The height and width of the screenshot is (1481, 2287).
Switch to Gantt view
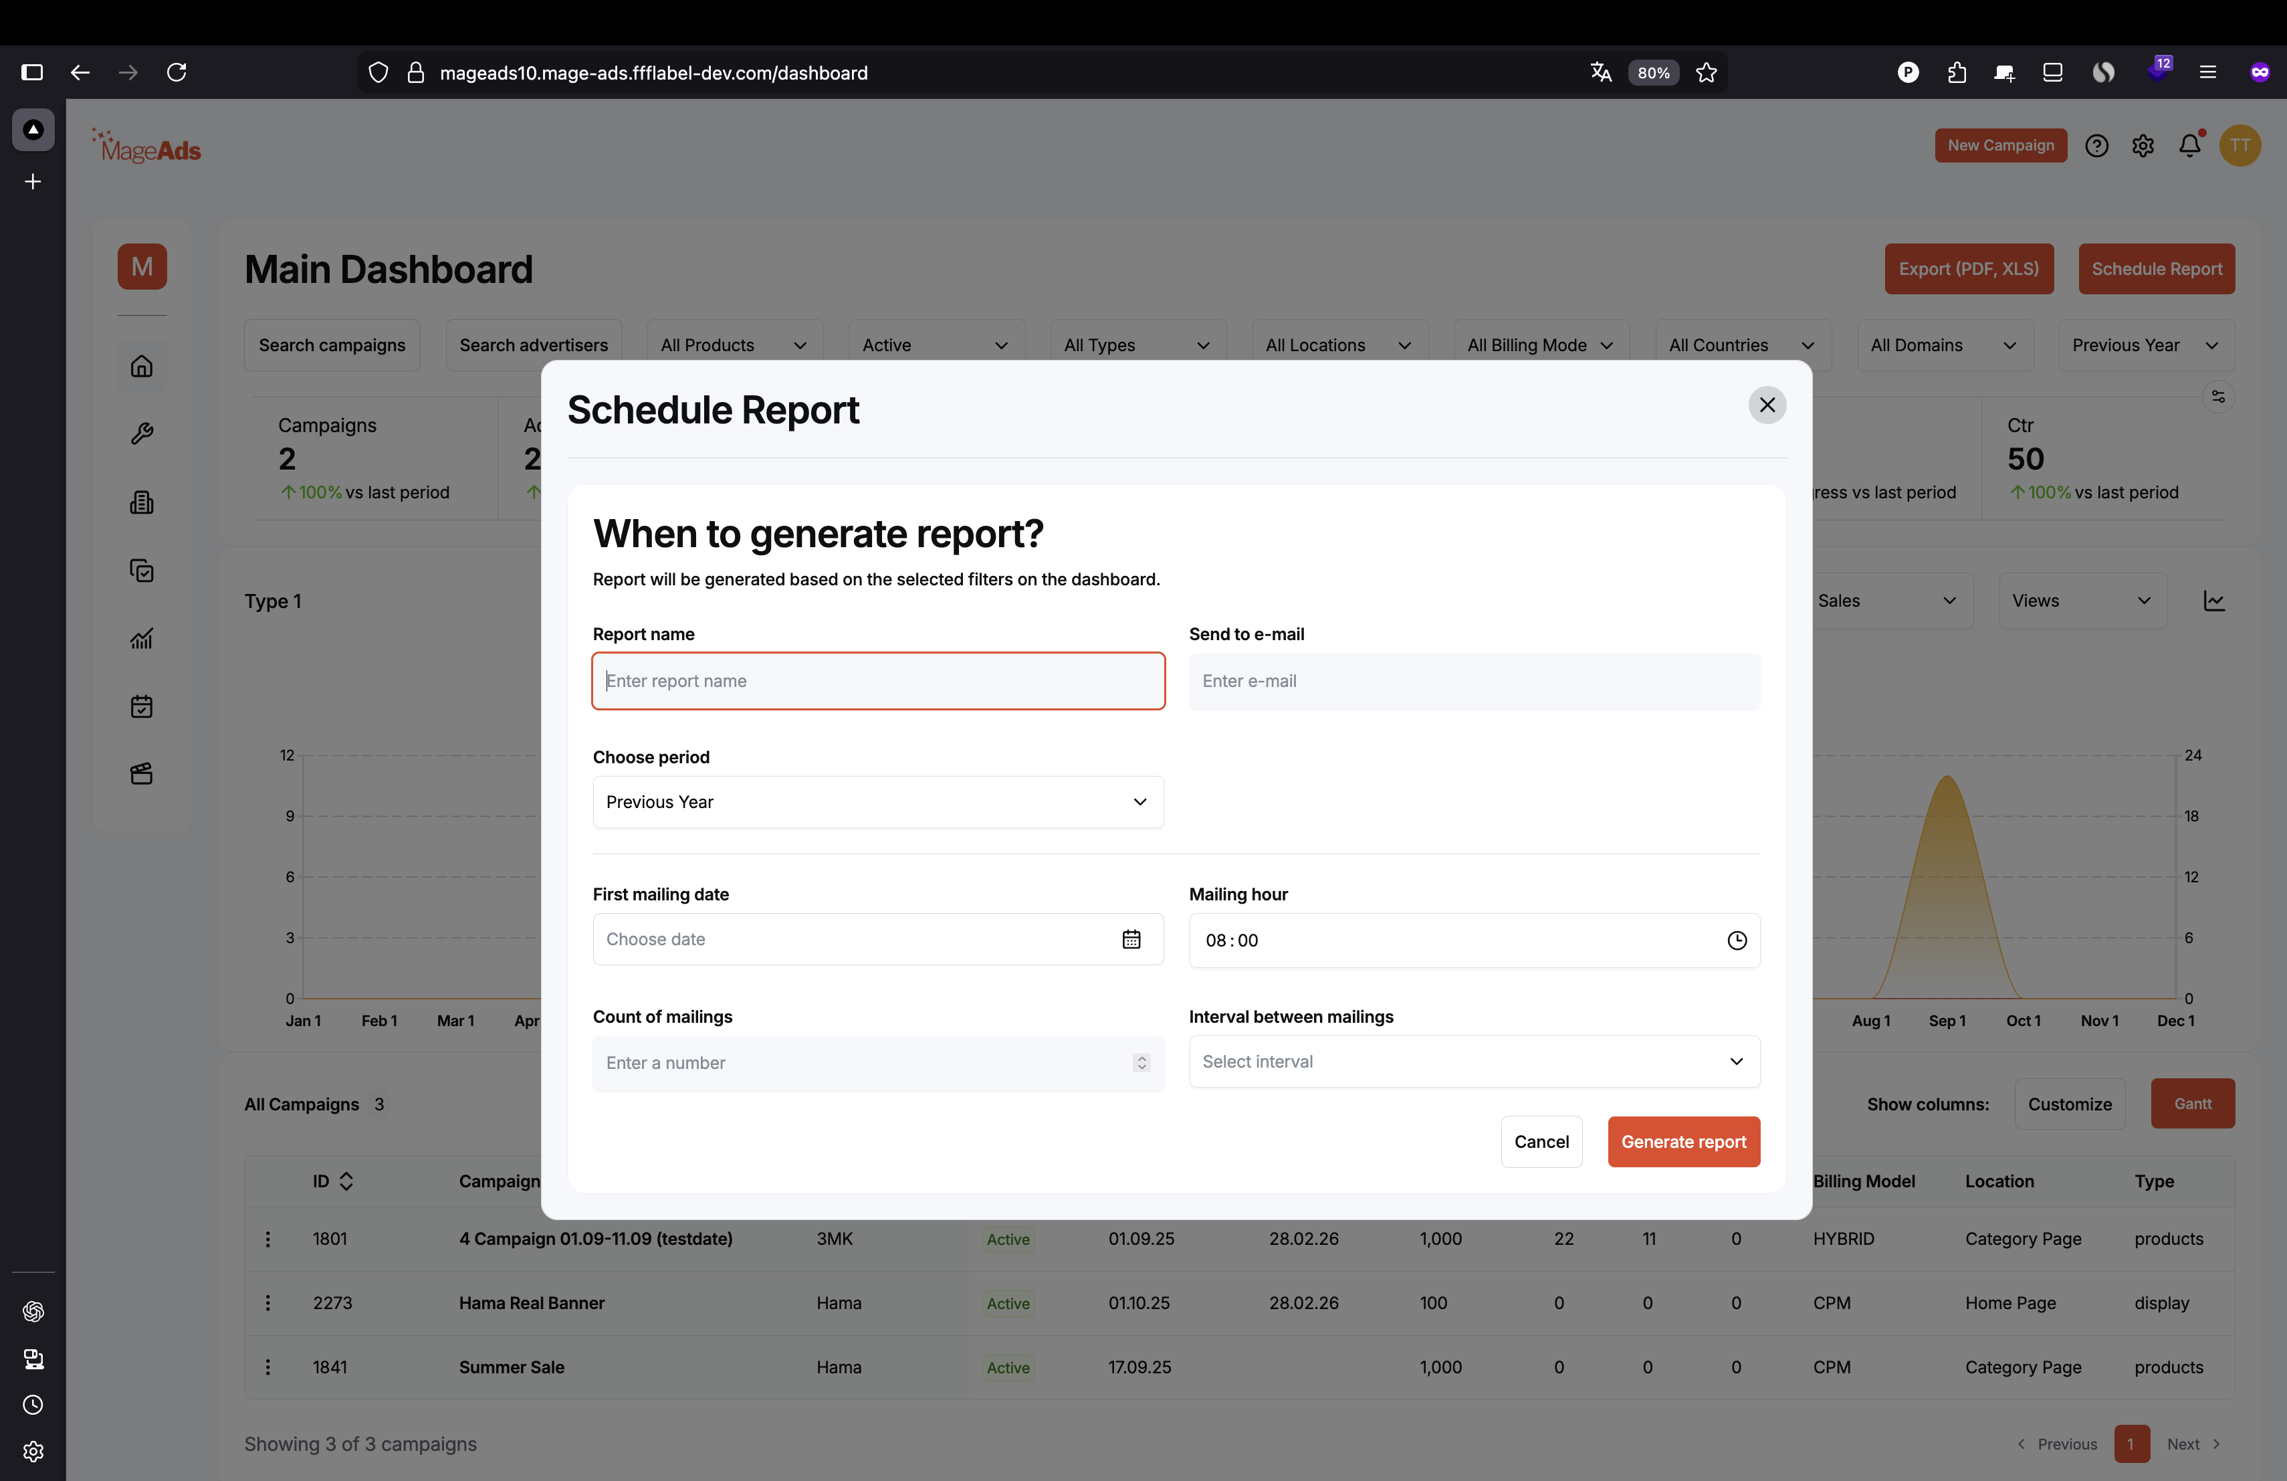pyautogui.click(x=2192, y=1103)
